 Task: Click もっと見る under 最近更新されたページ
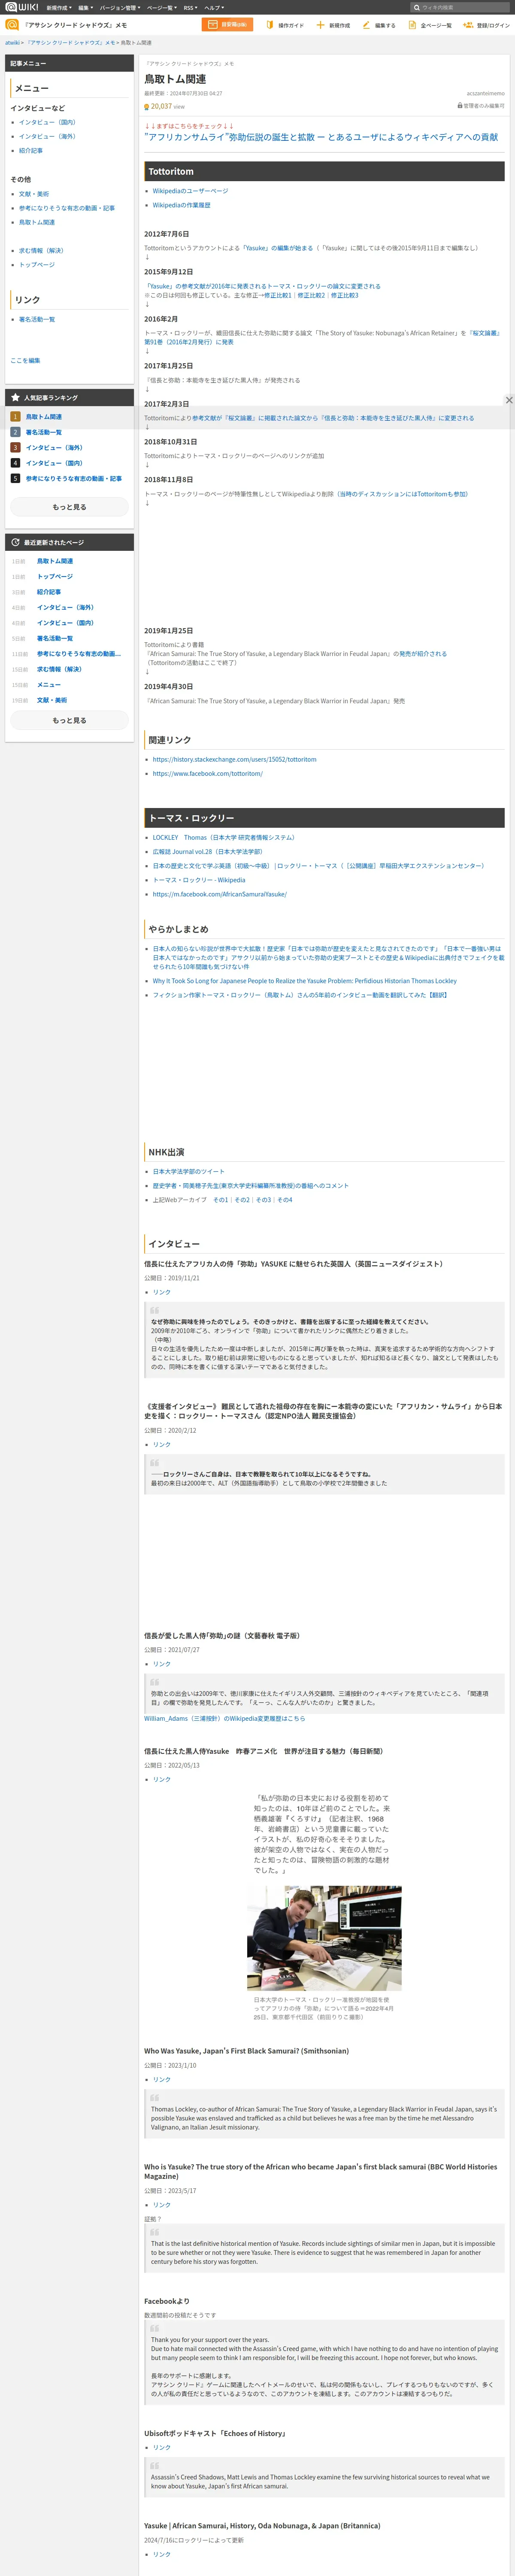[x=69, y=720]
